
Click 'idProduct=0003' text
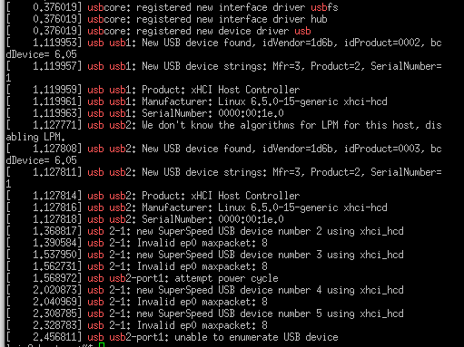click(382, 149)
